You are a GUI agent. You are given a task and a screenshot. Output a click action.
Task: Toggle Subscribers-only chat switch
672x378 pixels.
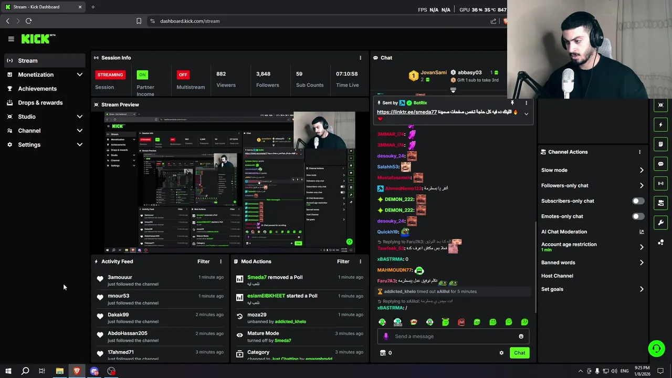(x=638, y=201)
